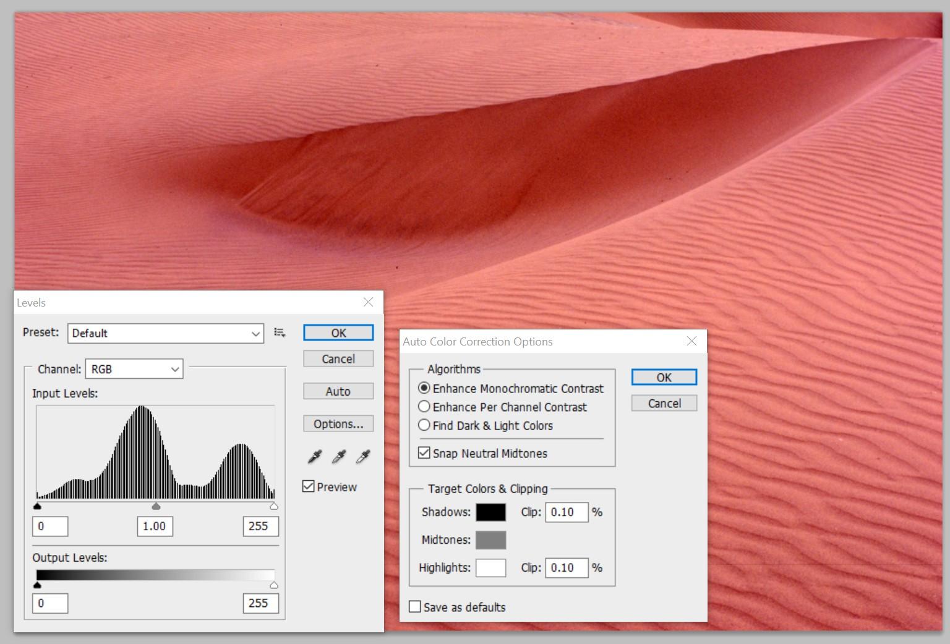The image size is (950, 644).
Task: Enable Save as defaults
Action: [415, 607]
